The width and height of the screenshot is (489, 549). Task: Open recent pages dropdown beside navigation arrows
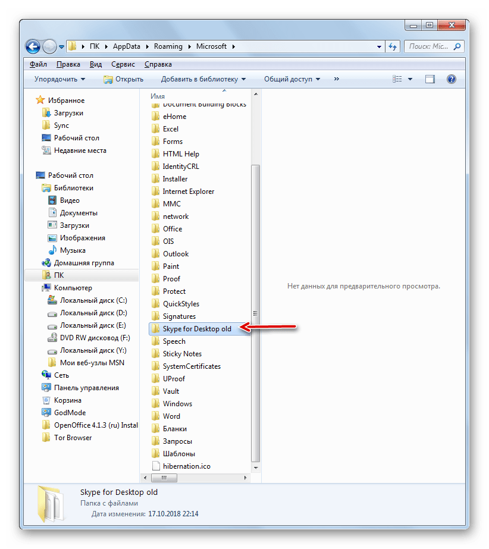[61, 46]
